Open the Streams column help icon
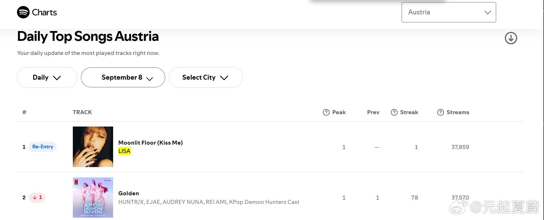544x220 pixels. coord(440,112)
